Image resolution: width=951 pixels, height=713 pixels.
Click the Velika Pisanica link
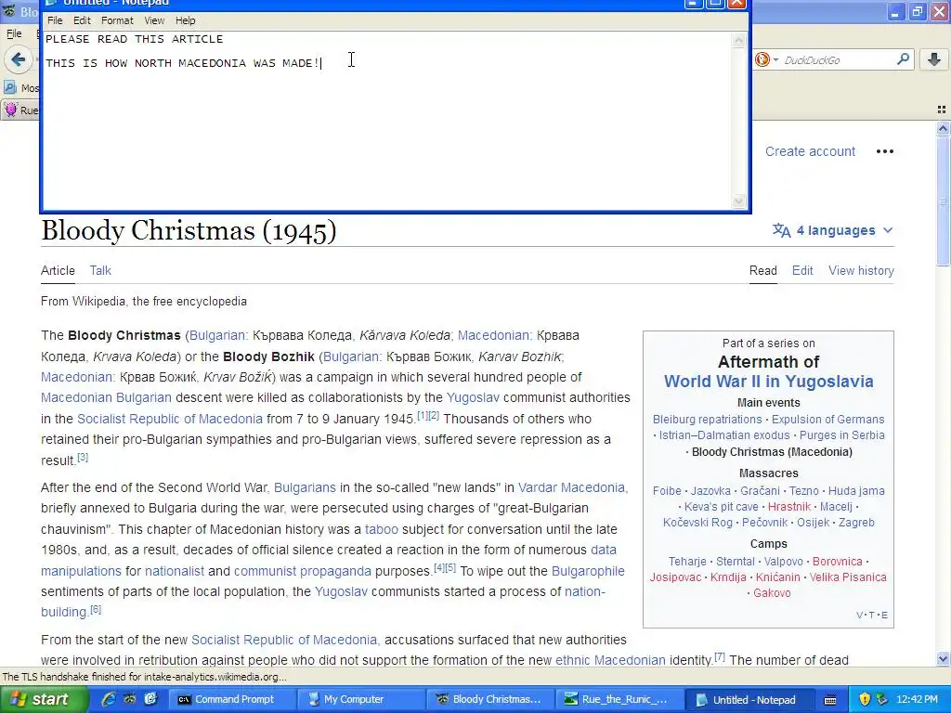click(x=848, y=577)
